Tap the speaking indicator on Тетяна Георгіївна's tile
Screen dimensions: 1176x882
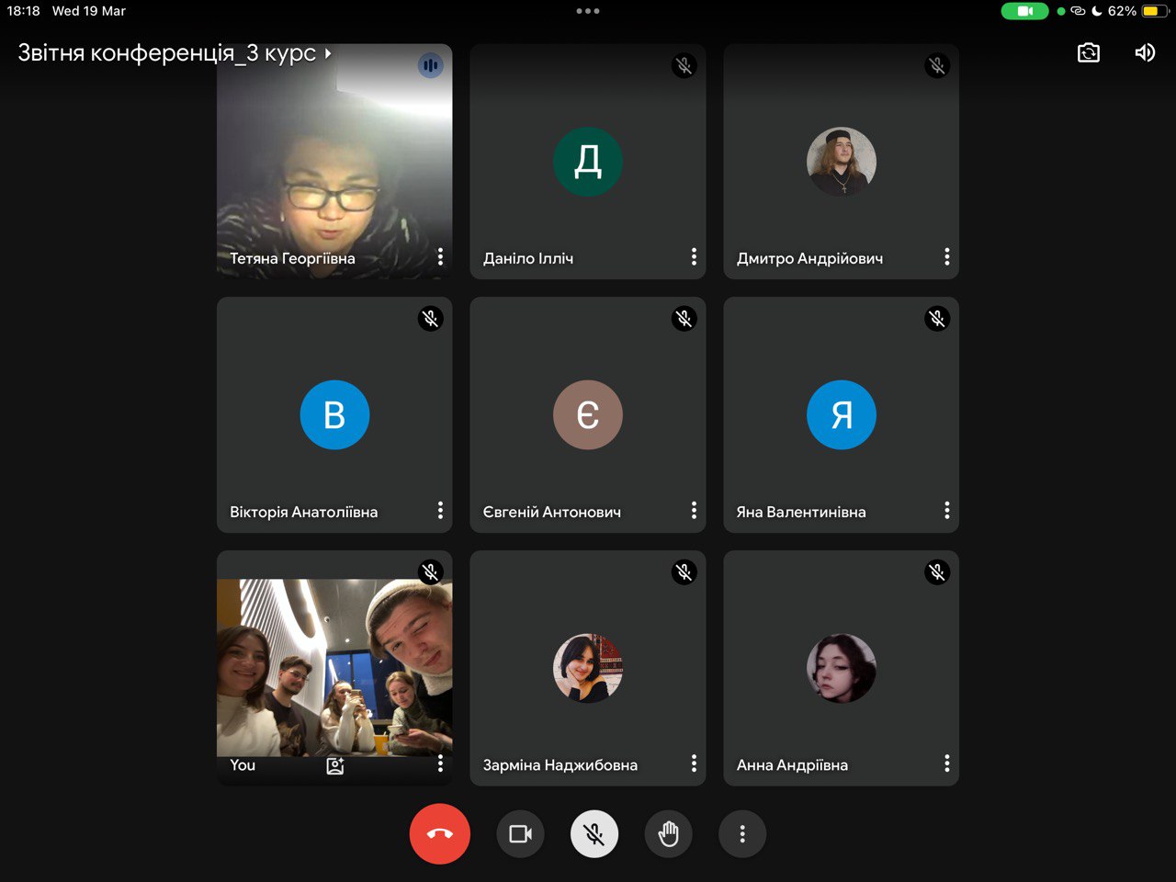(x=430, y=65)
